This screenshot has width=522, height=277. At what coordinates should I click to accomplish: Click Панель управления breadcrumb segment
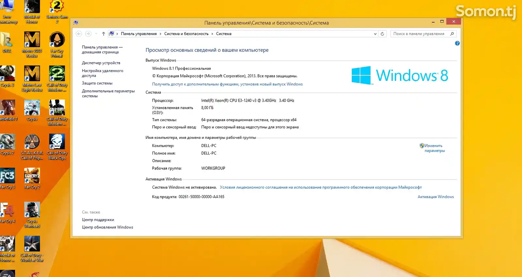tap(139, 34)
